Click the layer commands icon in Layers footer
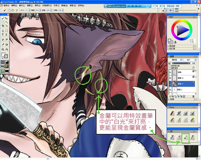Image resolution: width=201 pixels, height=160 pixels. (170, 96)
